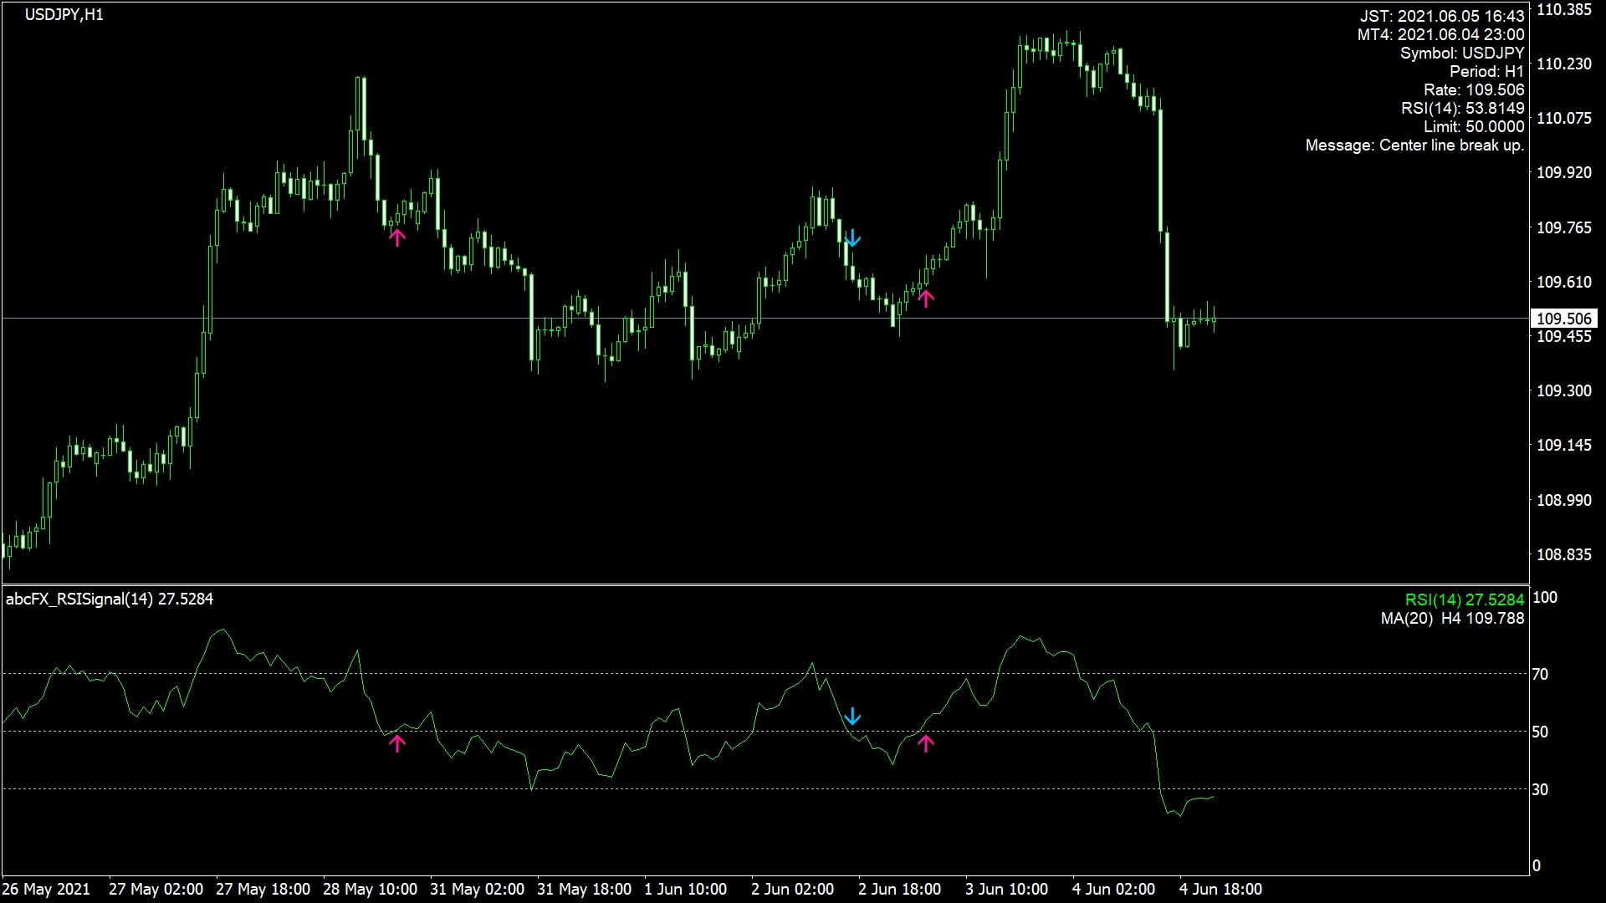
Task: Select the USDJPY,H1 chart title label
Action: [x=64, y=15]
